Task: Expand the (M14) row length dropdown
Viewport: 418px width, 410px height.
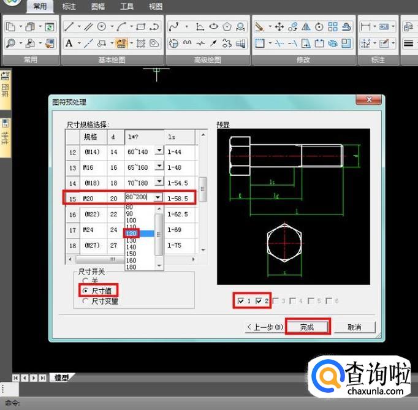Action: click(x=158, y=151)
